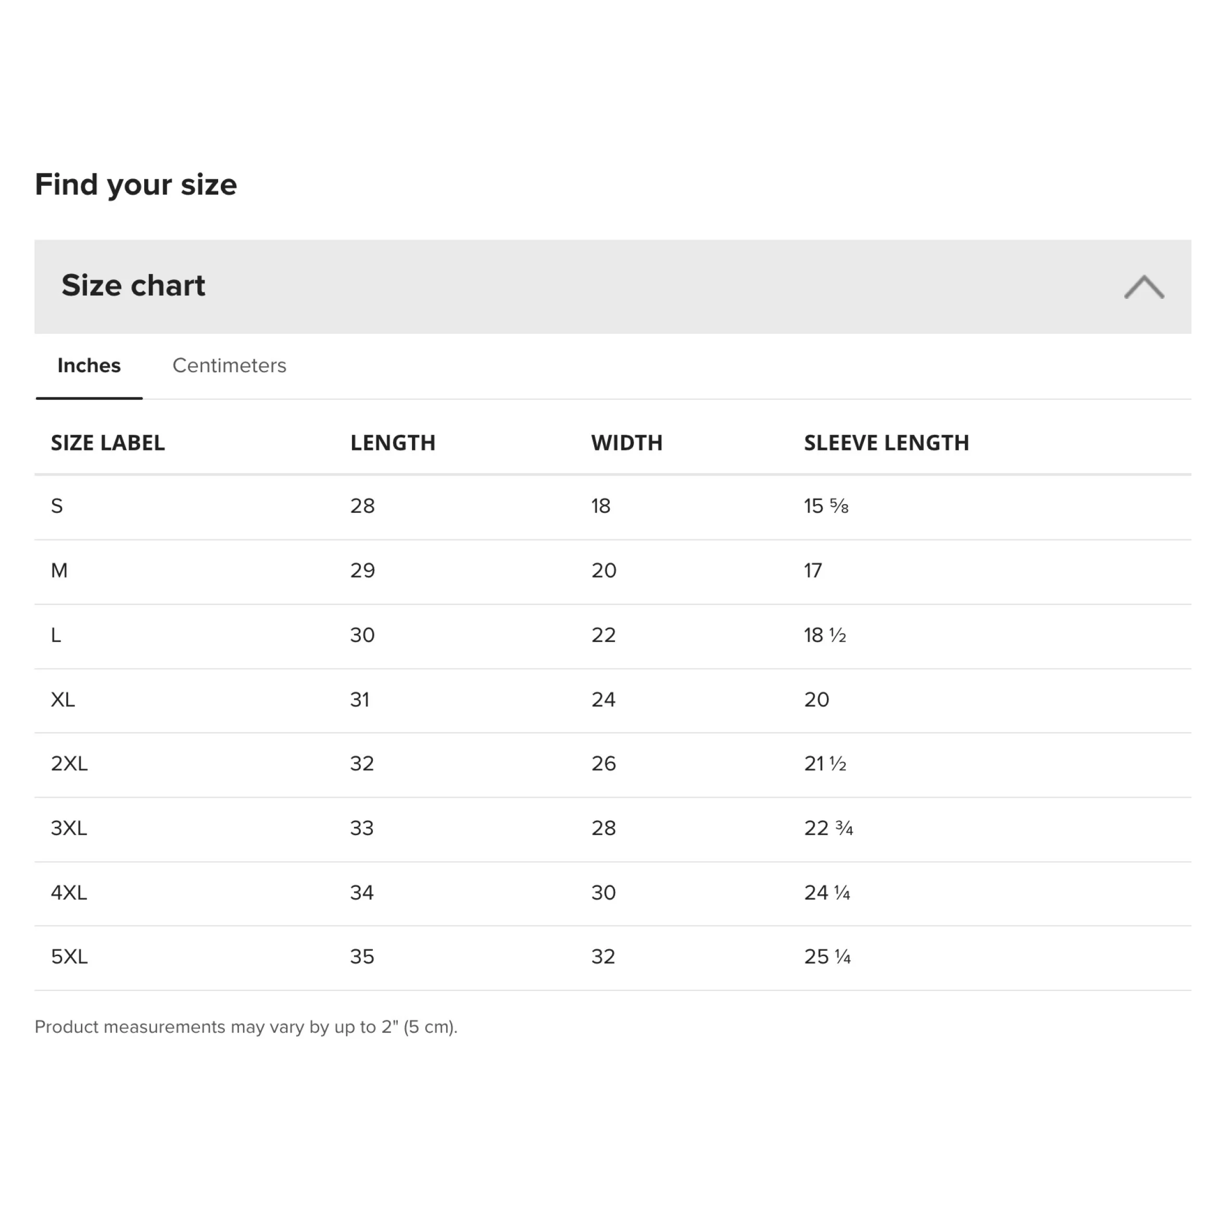Screen dimensions: 1230x1230
Task: Click the product measurements disclaimer note
Action: 246,1027
